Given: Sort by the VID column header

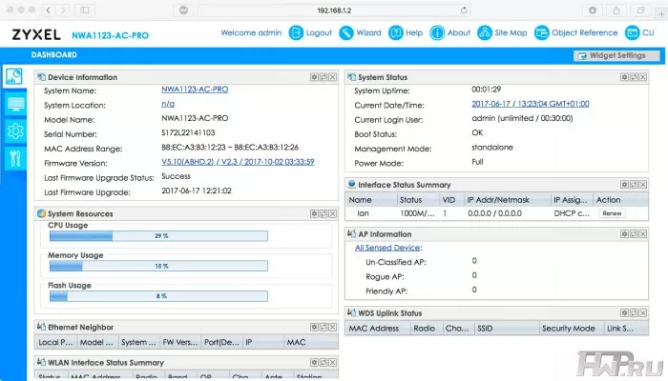Looking at the screenshot, I should 450,200.
